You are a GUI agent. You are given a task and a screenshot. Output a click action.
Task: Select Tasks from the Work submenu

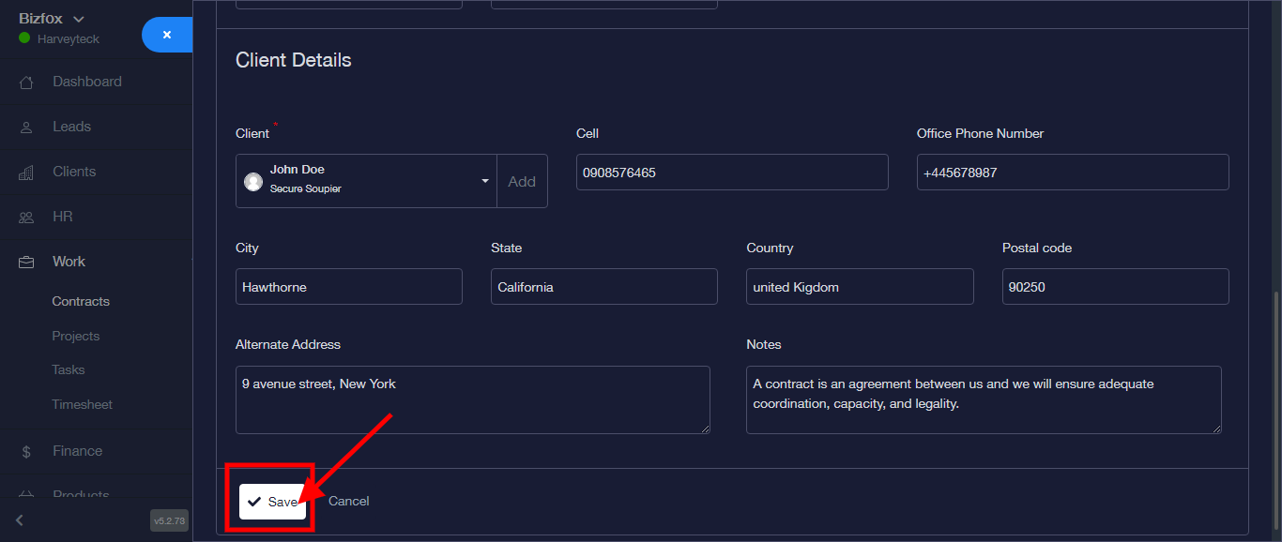click(69, 369)
